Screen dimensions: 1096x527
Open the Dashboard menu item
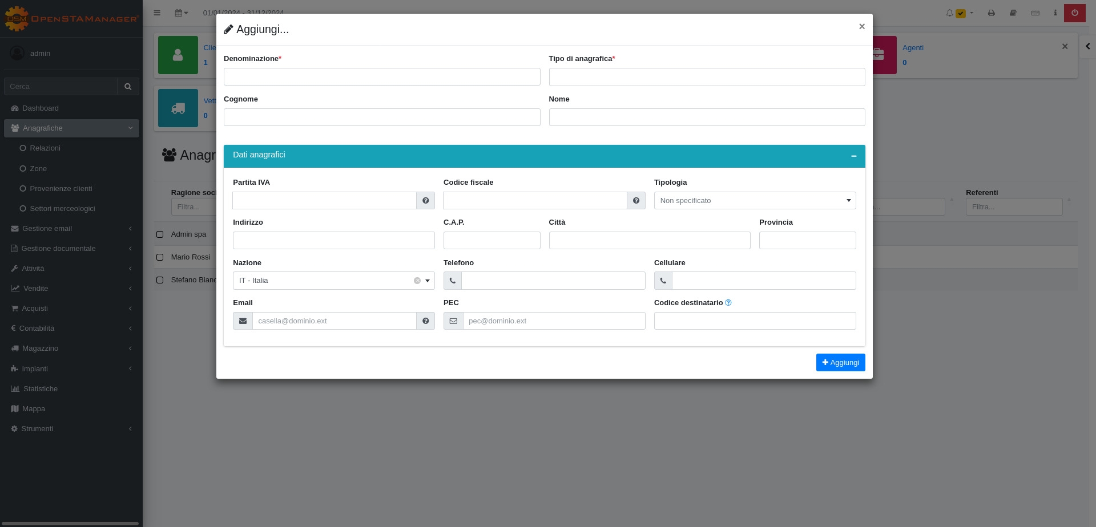coord(40,108)
